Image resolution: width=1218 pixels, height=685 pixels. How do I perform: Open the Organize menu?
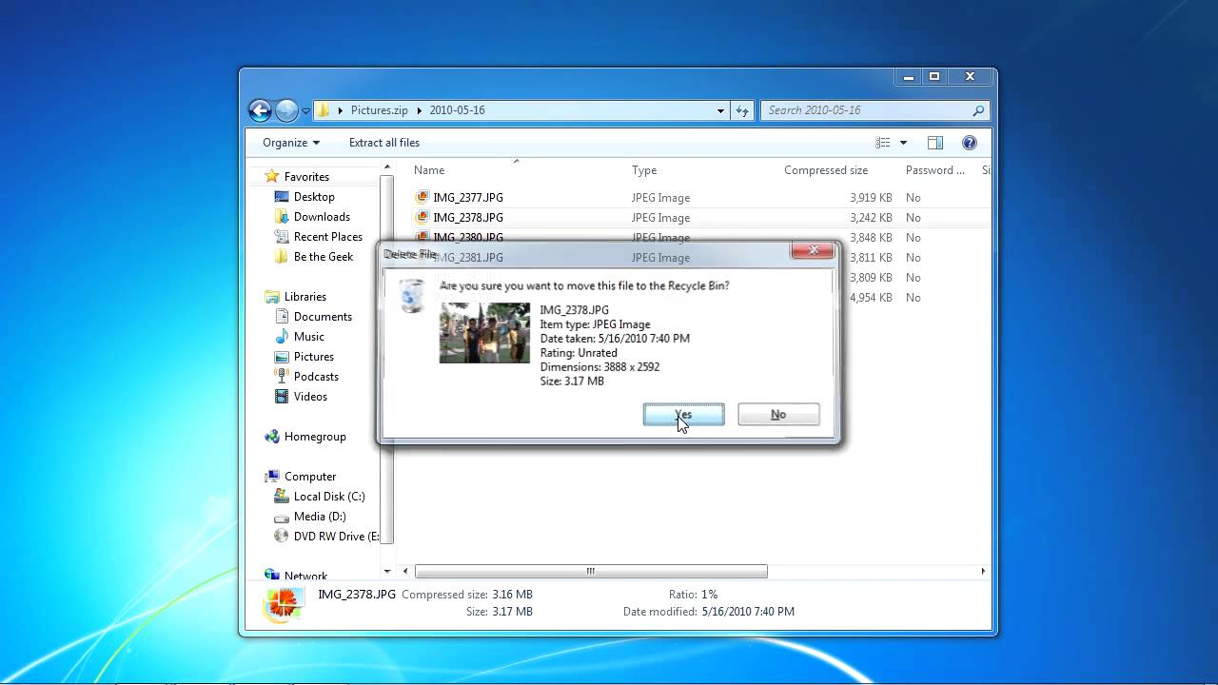click(x=291, y=143)
